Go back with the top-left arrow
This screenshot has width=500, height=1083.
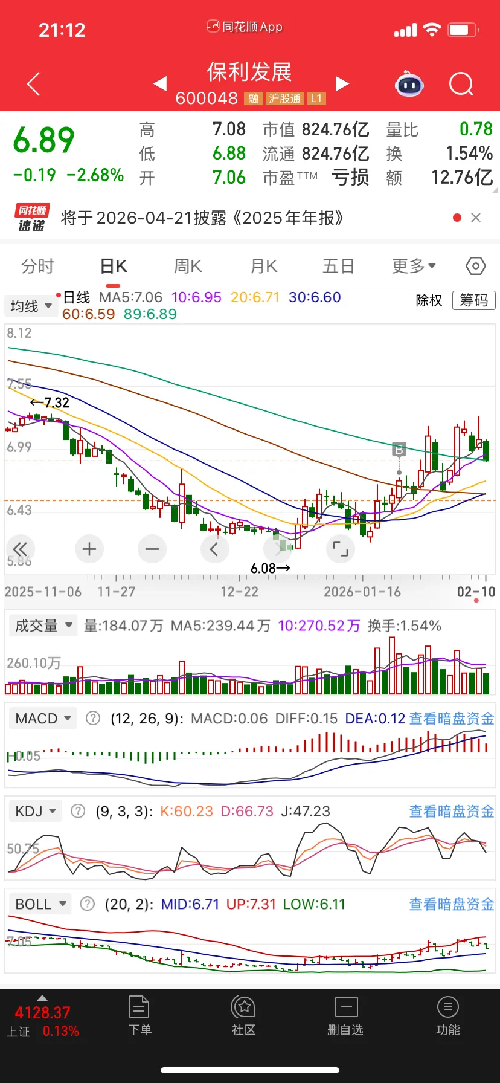(x=34, y=84)
